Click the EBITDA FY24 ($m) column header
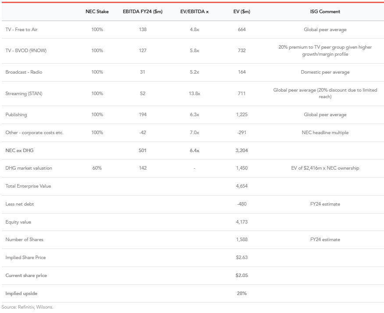Image resolution: width=384 pixels, height=313 pixels. tap(142, 11)
